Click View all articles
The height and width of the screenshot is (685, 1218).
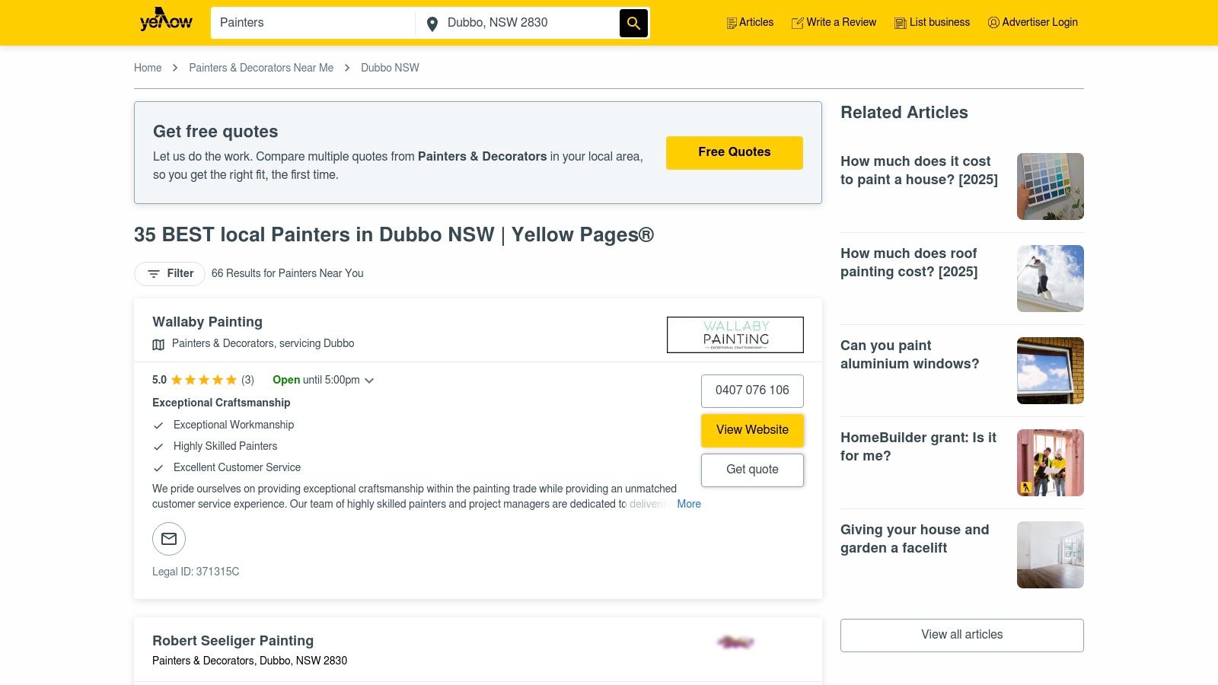pyautogui.click(x=961, y=635)
